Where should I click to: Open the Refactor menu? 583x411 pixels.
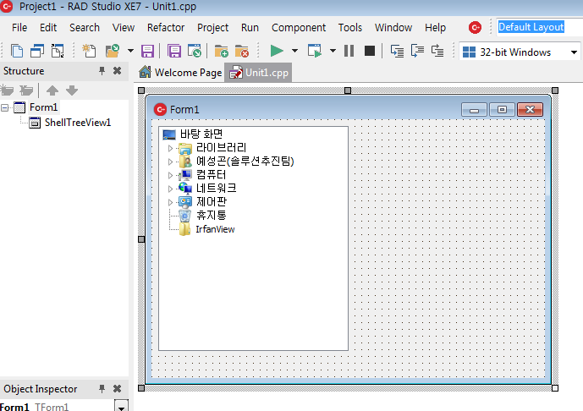(x=166, y=27)
